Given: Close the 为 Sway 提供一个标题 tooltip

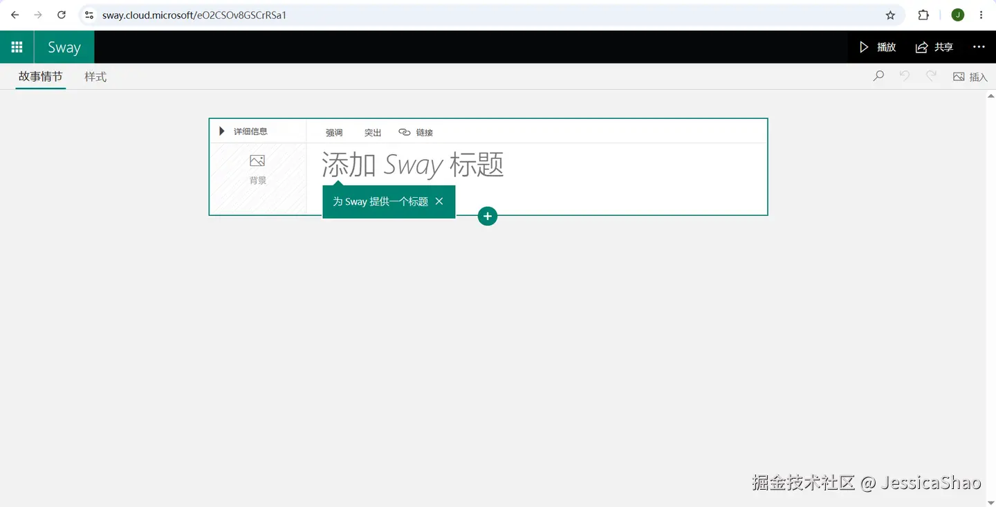Looking at the screenshot, I should click(x=439, y=201).
